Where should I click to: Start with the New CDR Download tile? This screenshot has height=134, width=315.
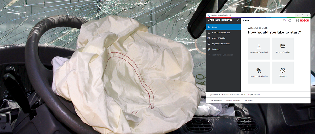coord(259,49)
